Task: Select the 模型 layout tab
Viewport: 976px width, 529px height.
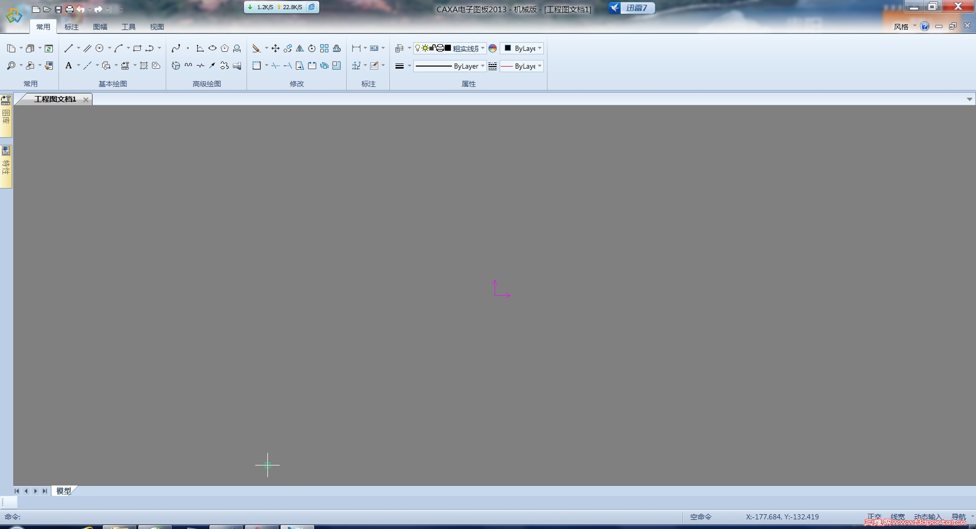Action: click(x=64, y=491)
